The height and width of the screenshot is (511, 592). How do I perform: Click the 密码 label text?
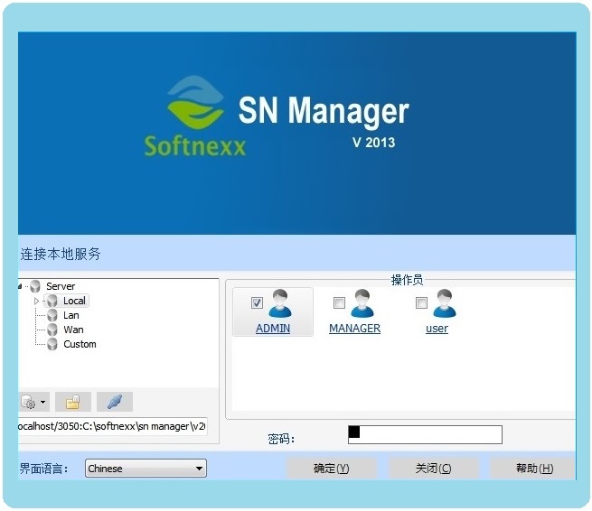click(281, 439)
